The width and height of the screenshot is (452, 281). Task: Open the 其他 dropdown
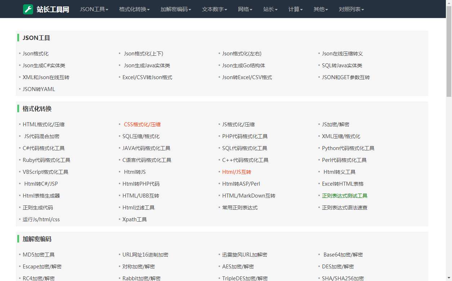[320, 9]
